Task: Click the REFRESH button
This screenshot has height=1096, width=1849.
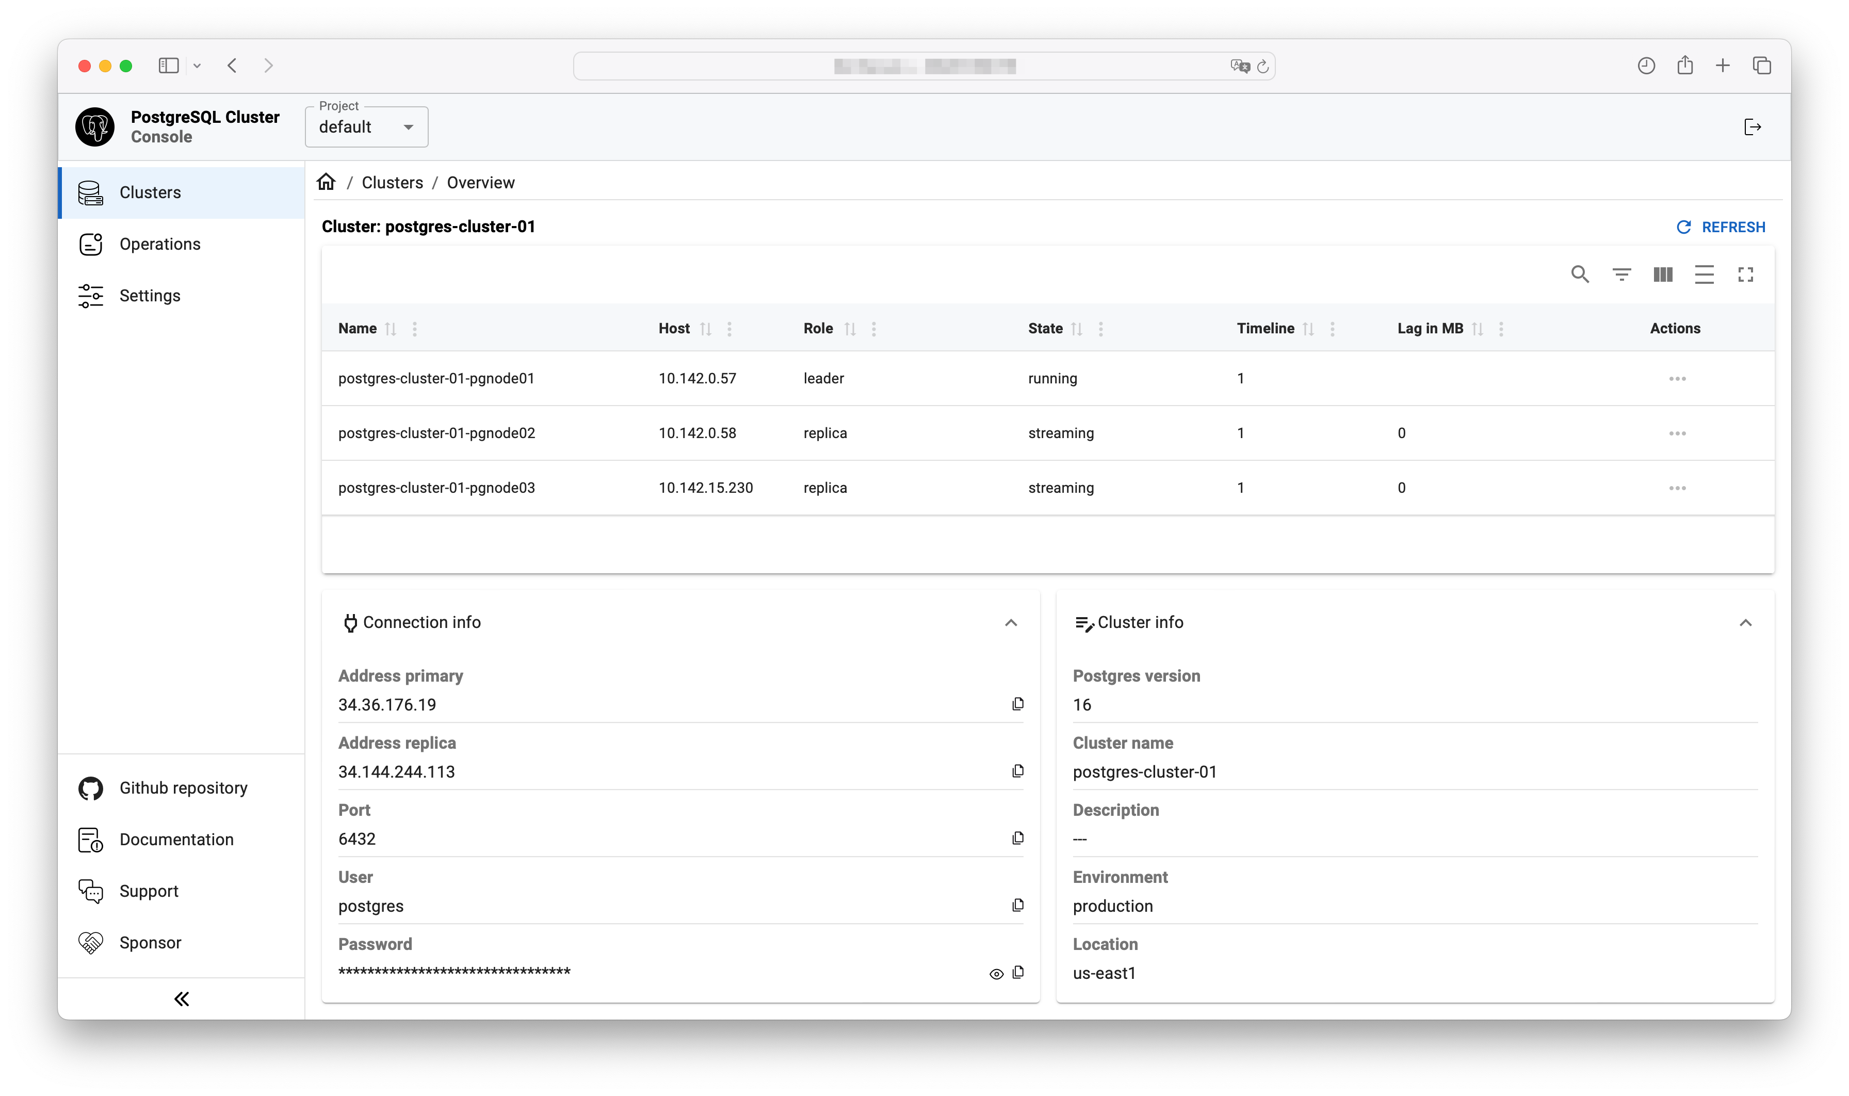Action: coord(1721,227)
